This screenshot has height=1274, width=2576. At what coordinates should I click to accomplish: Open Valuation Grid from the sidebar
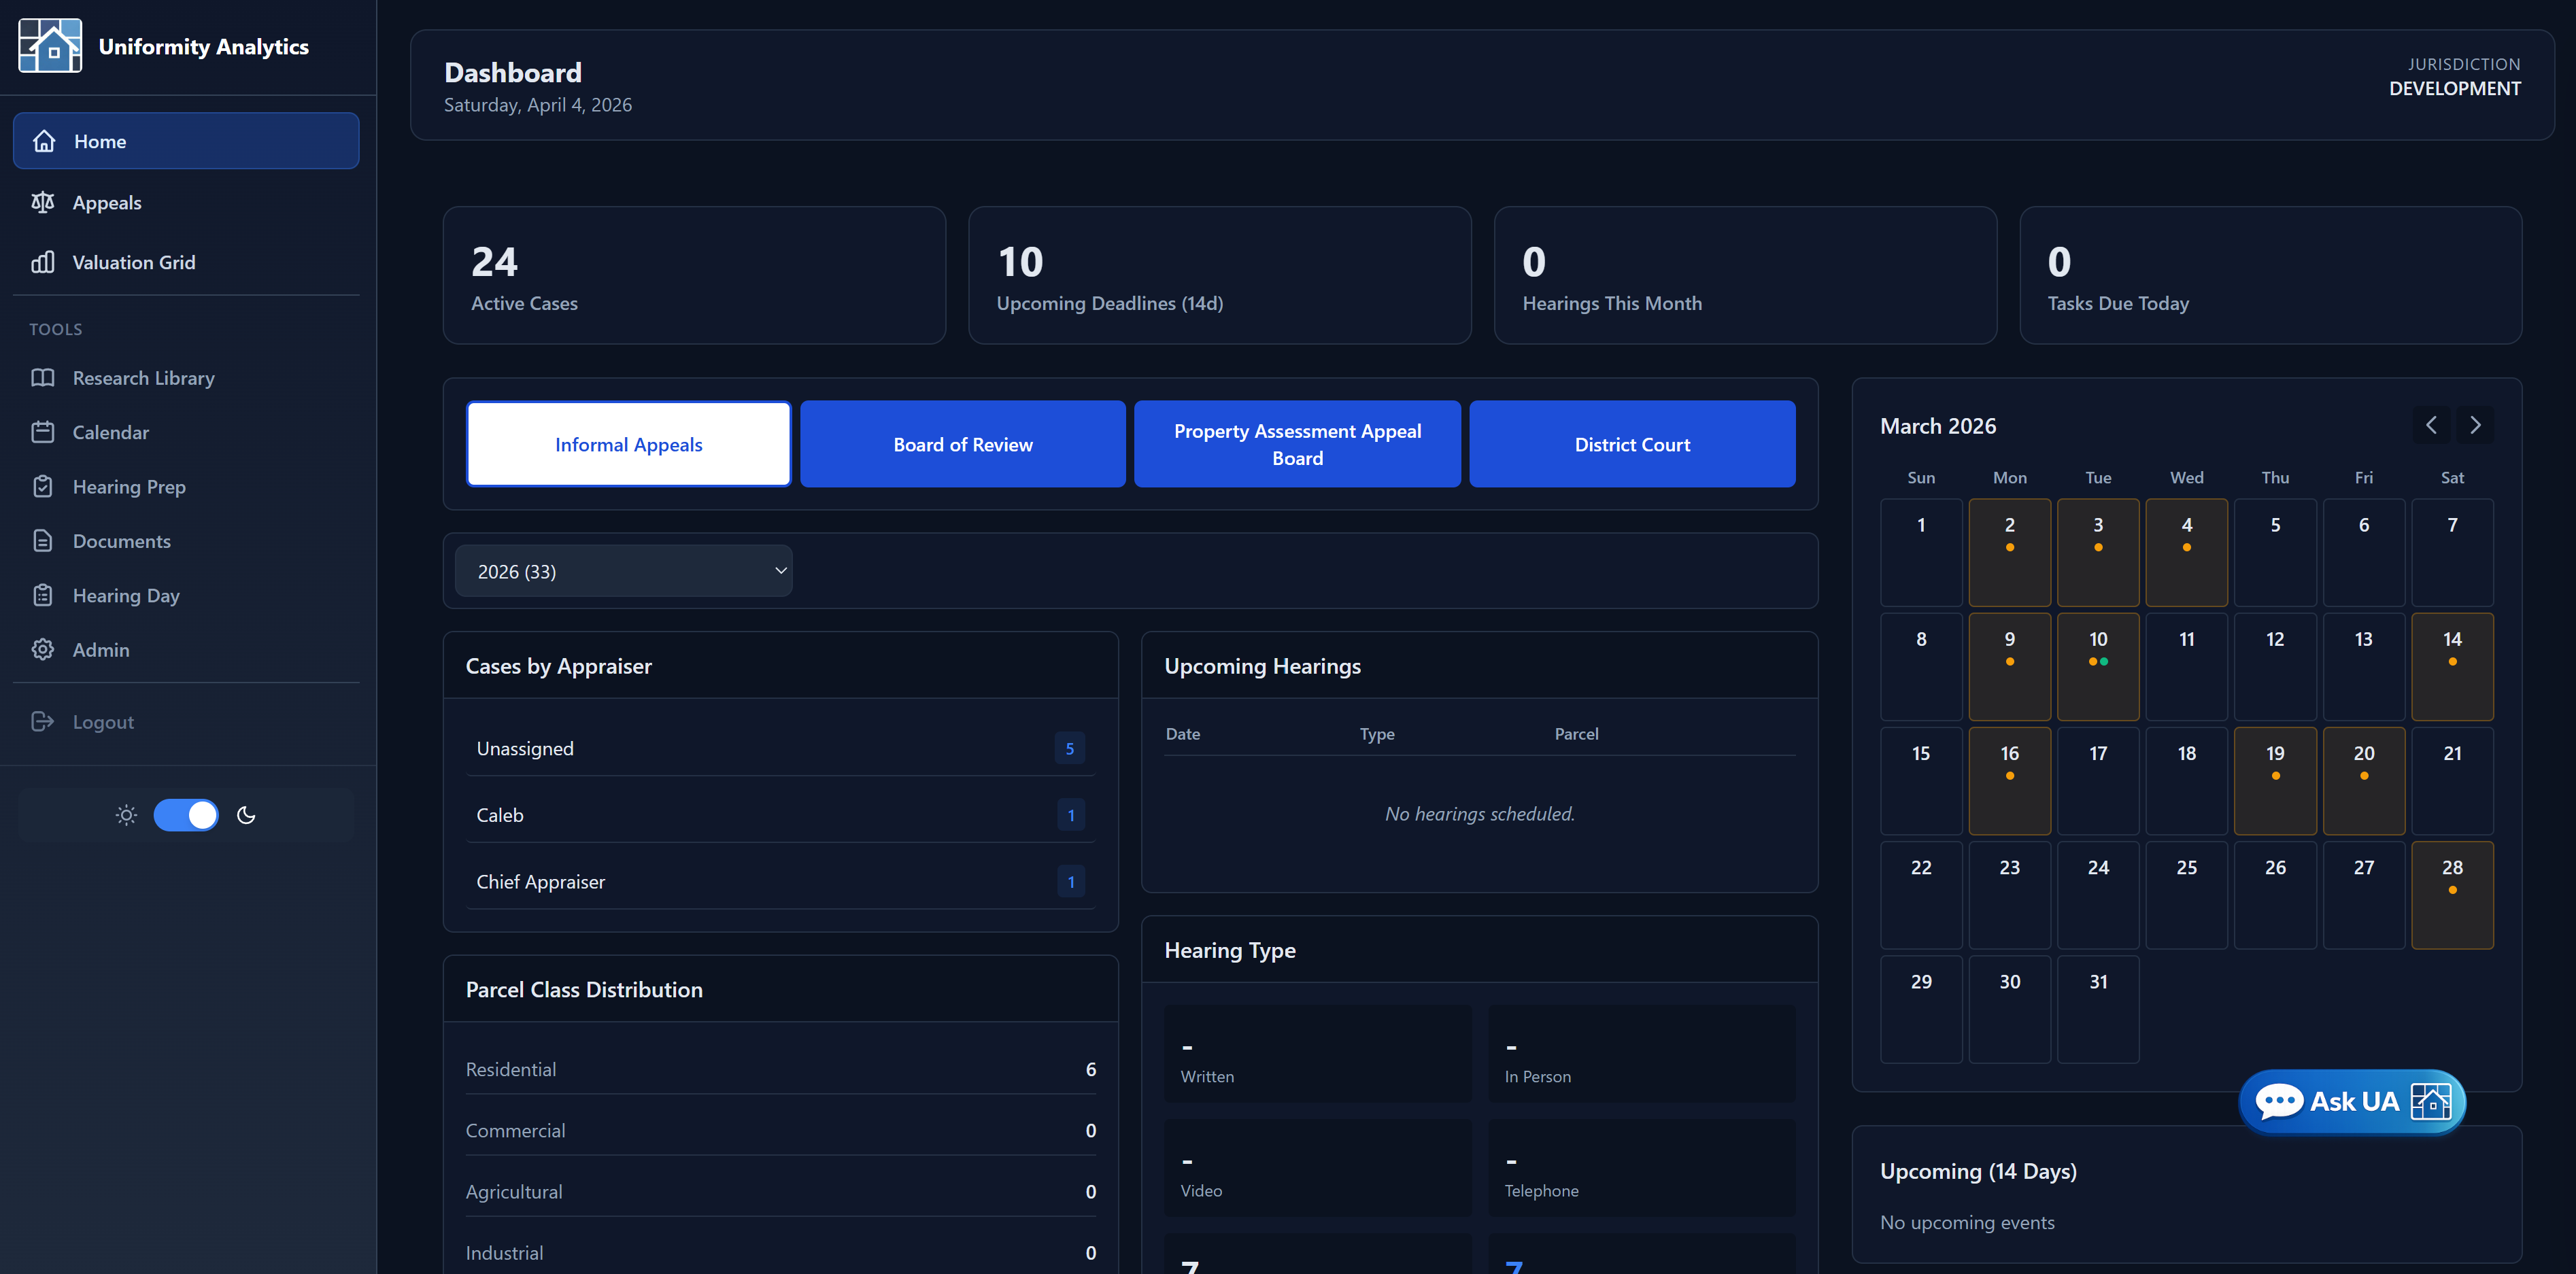pyautogui.click(x=133, y=262)
